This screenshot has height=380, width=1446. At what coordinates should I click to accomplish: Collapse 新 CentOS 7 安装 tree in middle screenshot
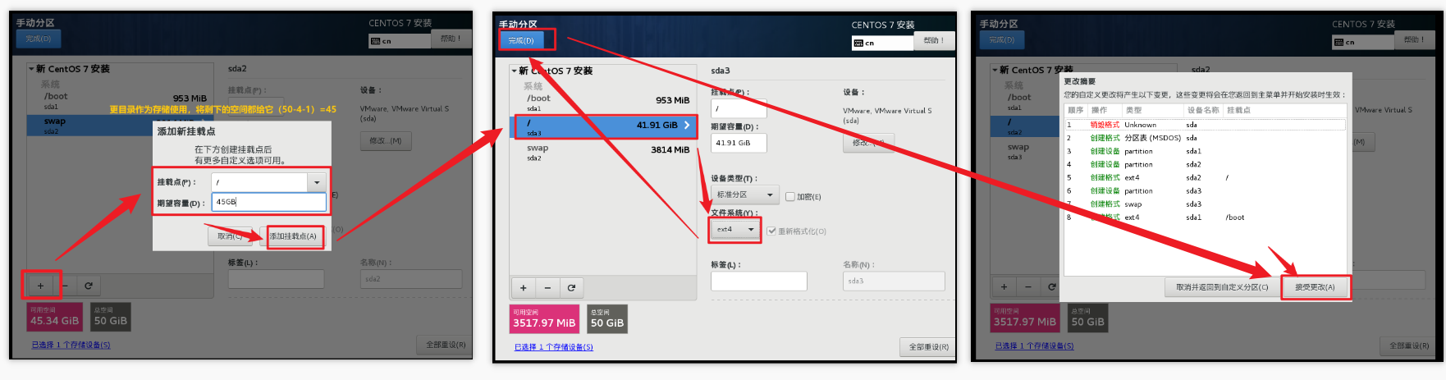coord(515,71)
